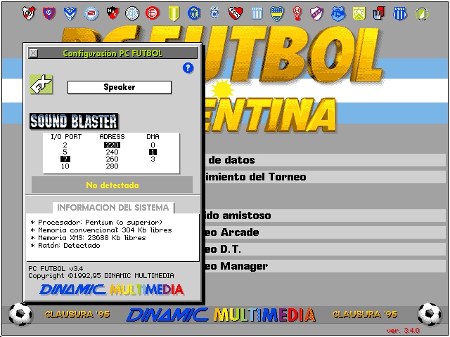Choose the Argentinos Juniors round crest
This screenshot has height=337, width=450.
tap(91, 13)
